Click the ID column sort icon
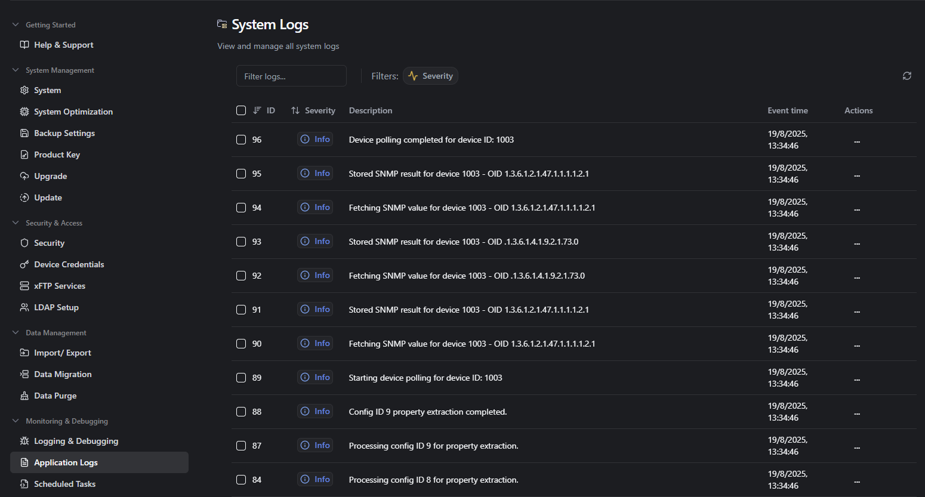The height and width of the screenshot is (497, 925). [x=257, y=110]
